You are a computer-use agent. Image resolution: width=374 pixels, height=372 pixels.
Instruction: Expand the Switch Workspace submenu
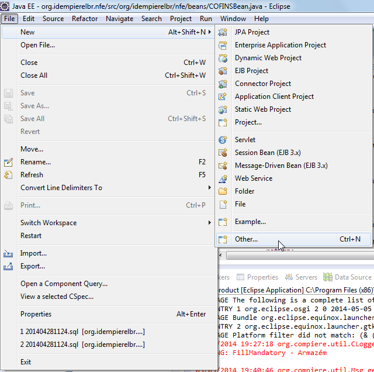(x=209, y=223)
